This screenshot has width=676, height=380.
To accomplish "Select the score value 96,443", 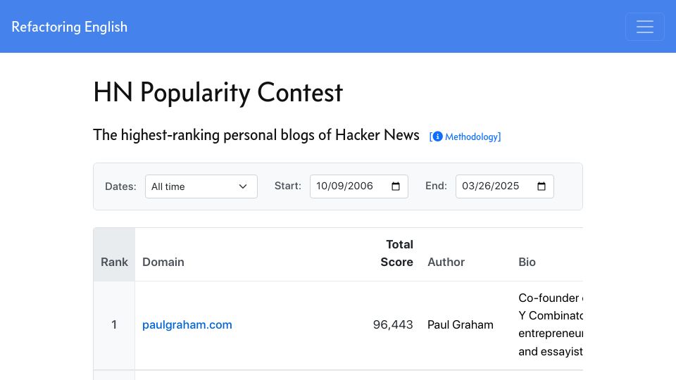I will (x=393, y=324).
